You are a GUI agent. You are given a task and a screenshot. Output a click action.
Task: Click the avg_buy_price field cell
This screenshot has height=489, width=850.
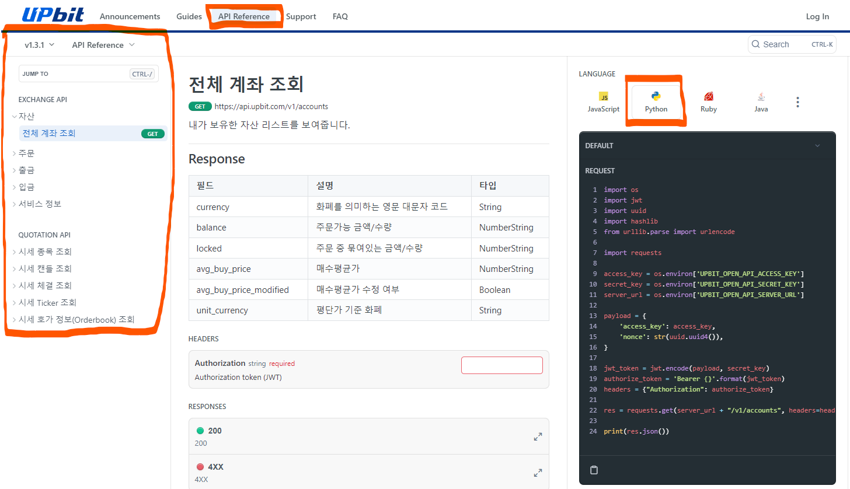click(x=249, y=269)
